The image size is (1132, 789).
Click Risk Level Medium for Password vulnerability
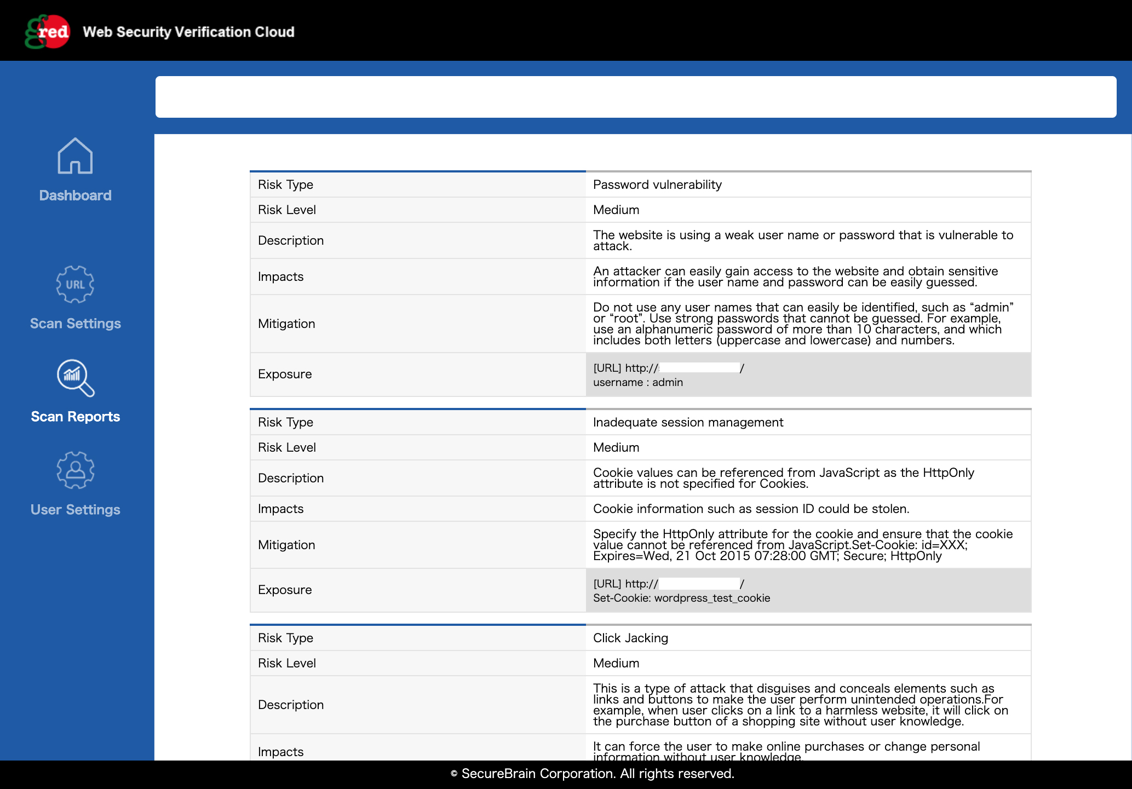[616, 210]
